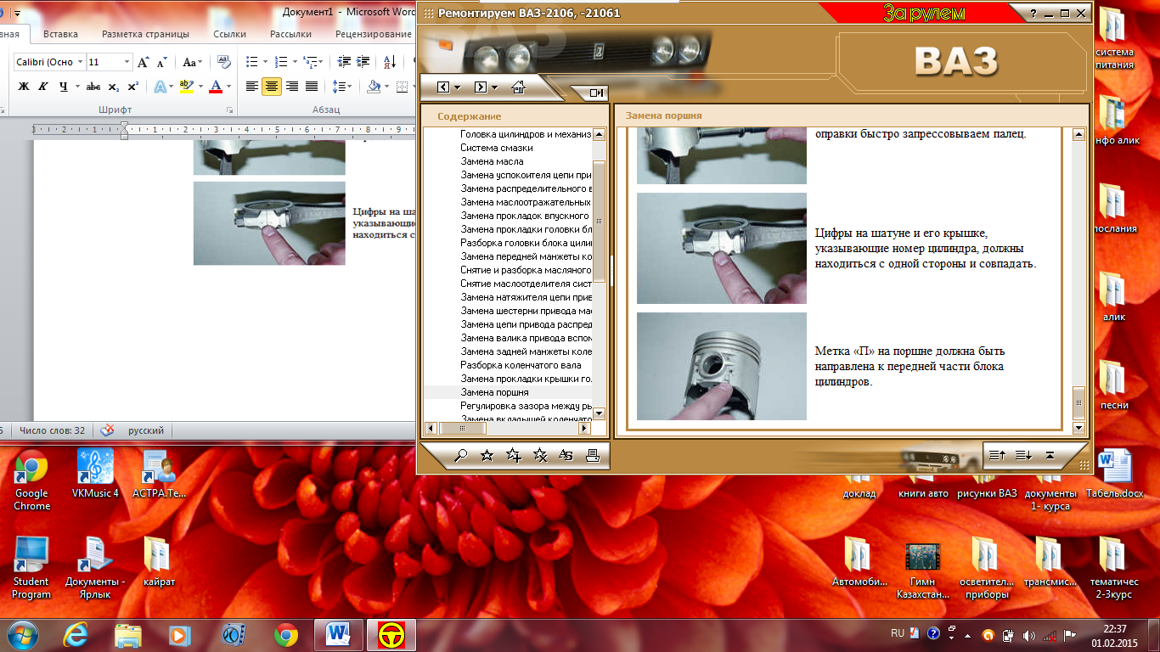Decrease font size with the small A button

tap(161, 62)
